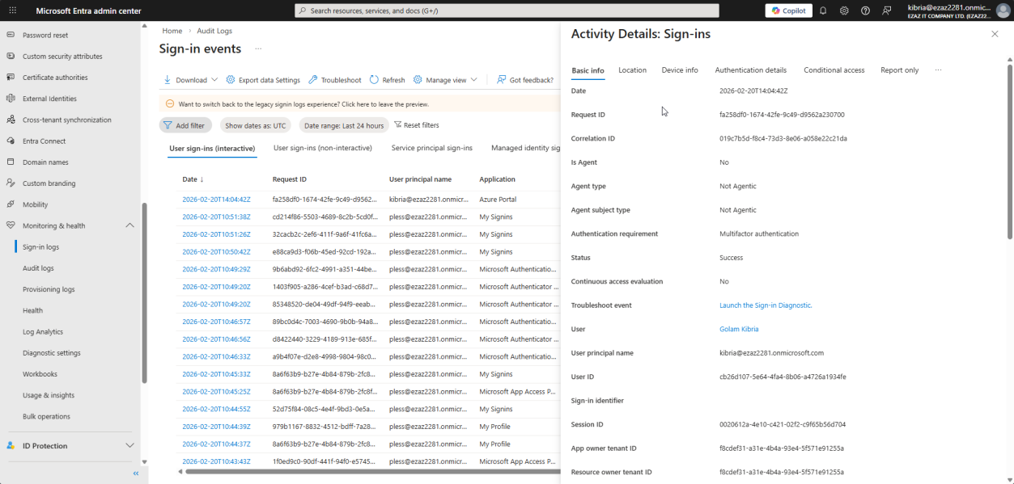The width and height of the screenshot is (1014, 484).
Task: Switch to Conditional access tab
Action: [x=834, y=70]
